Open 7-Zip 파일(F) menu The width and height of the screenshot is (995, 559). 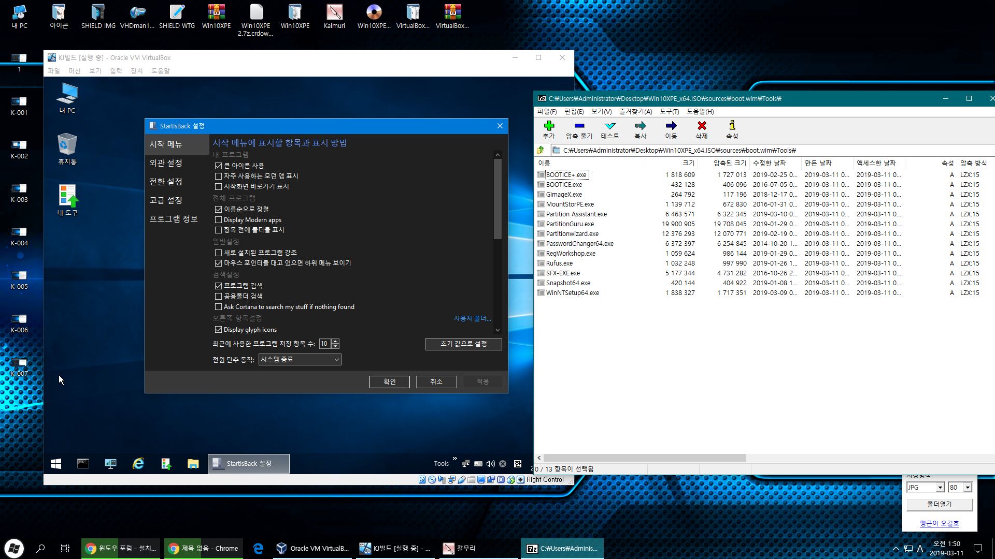(547, 111)
